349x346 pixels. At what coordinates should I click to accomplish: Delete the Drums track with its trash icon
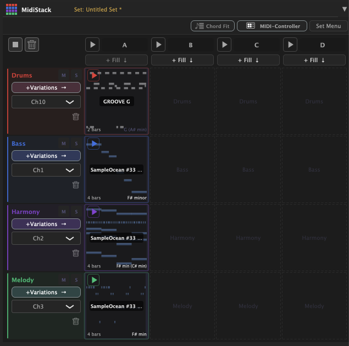76,117
